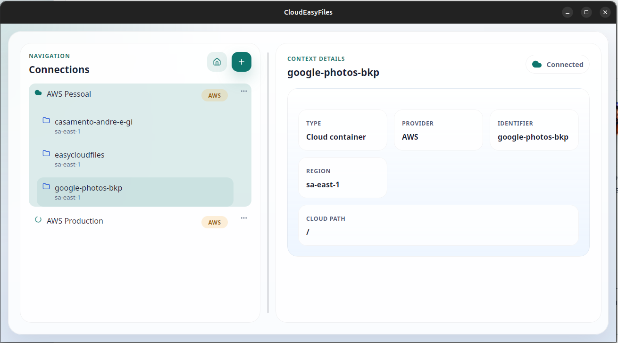Click the cloud icon beside AWS Pessoal
Image resolution: width=618 pixels, height=343 pixels.
38,93
